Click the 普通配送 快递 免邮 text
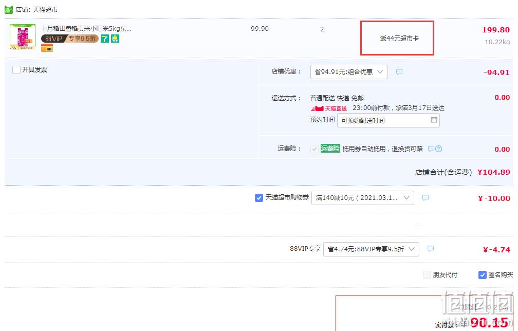 click(337, 98)
